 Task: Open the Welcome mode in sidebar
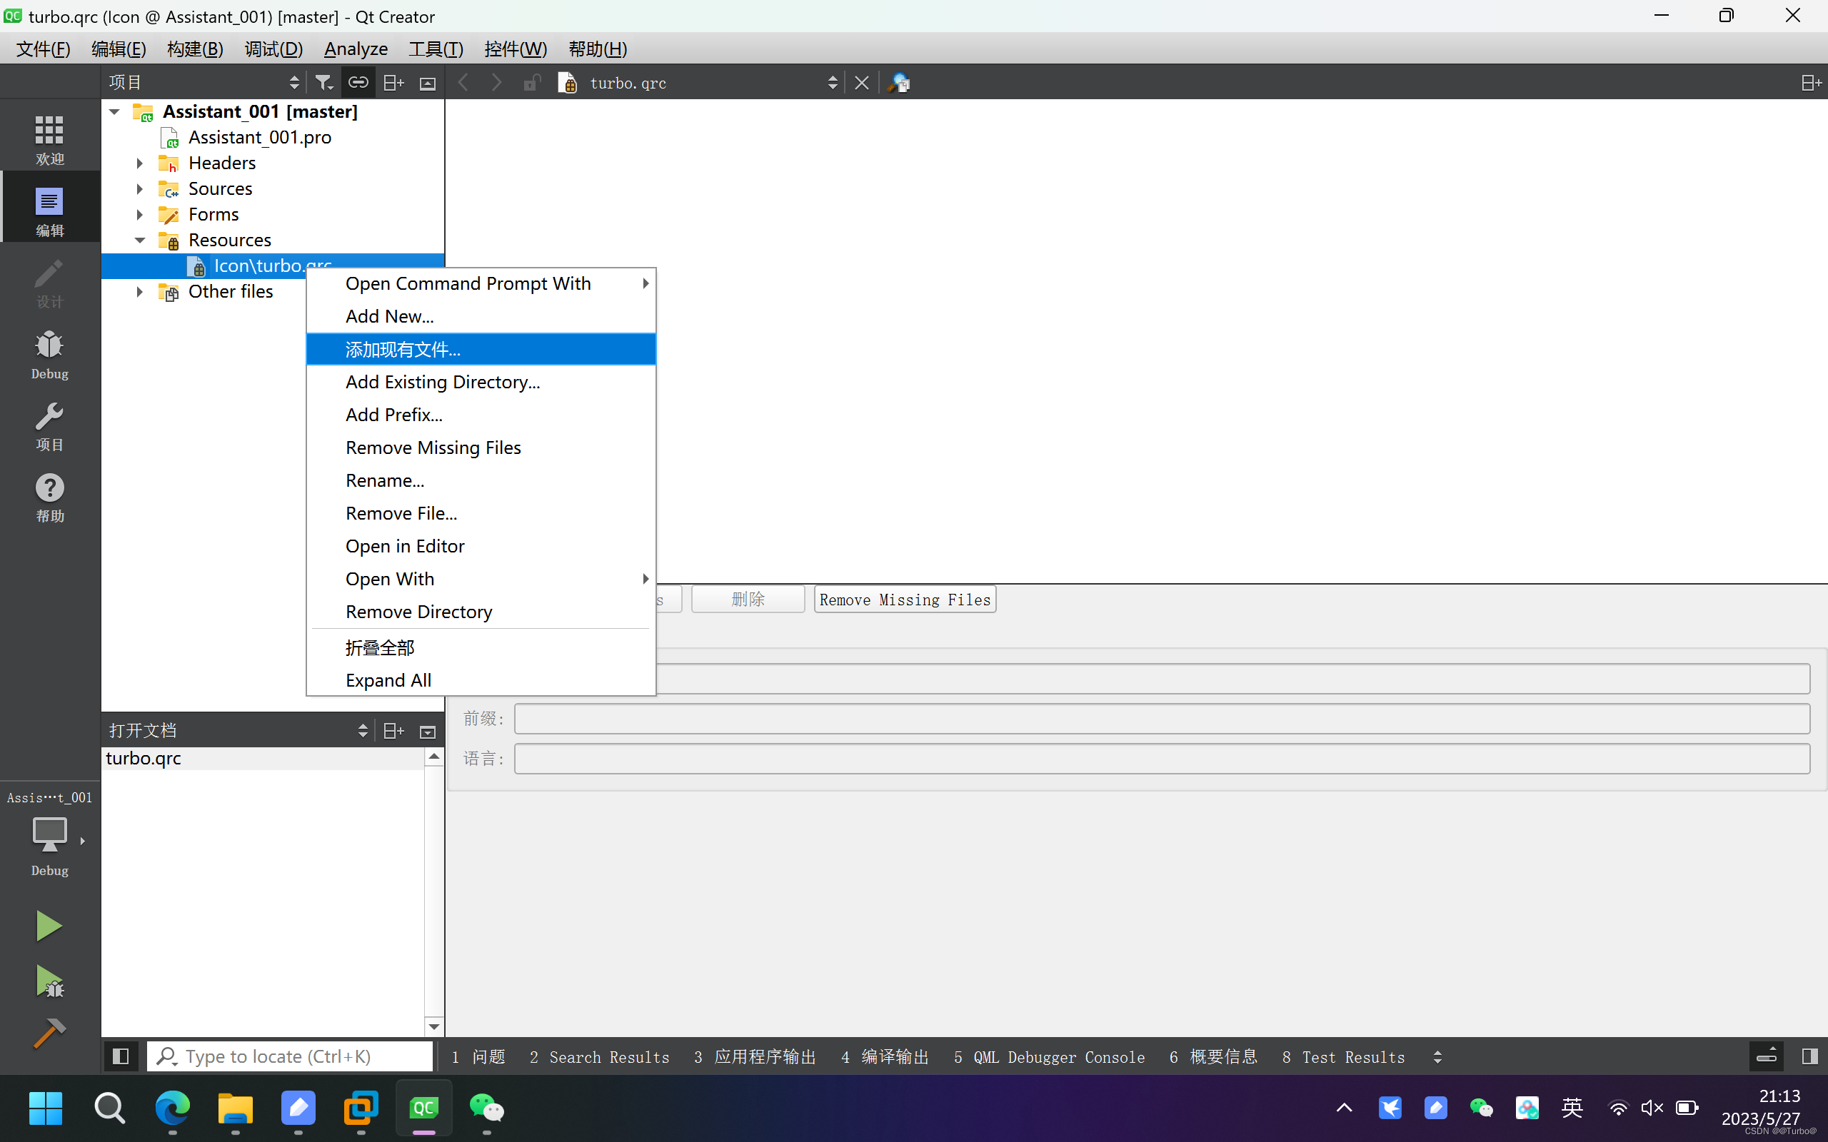(49, 139)
